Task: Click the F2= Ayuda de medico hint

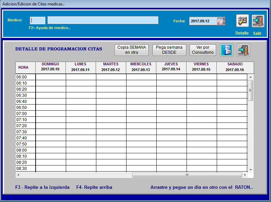Action: coord(50,28)
